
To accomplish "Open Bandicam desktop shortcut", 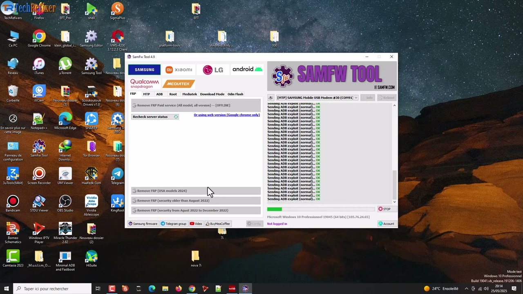I will [x=13, y=203].
